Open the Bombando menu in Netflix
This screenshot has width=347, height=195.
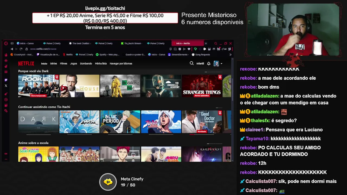pos(86,64)
